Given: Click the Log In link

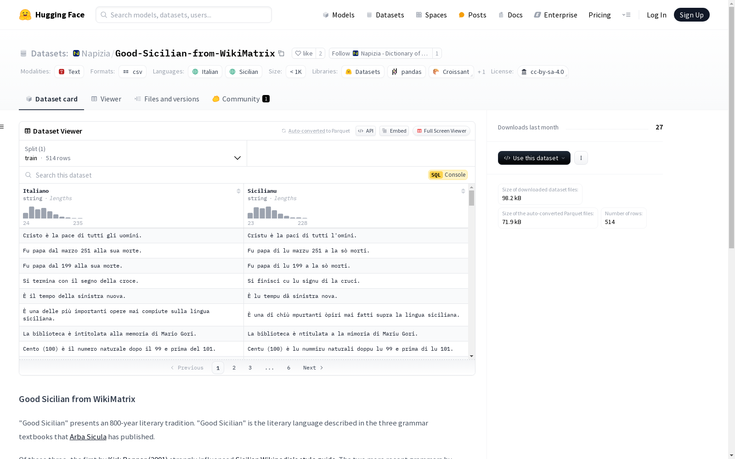Looking at the screenshot, I should point(656,15).
